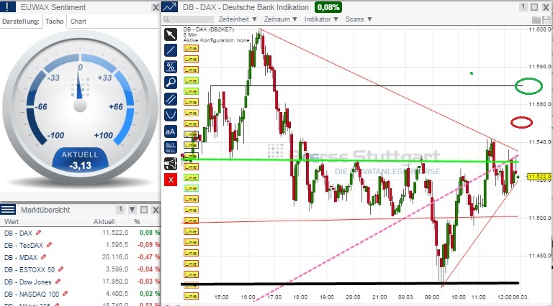Select the percent retracement tool
Image resolution: width=553 pixels, height=306 pixels.
[171, 67]
